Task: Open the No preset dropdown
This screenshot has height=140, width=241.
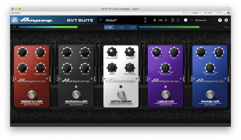Action: 98,13
